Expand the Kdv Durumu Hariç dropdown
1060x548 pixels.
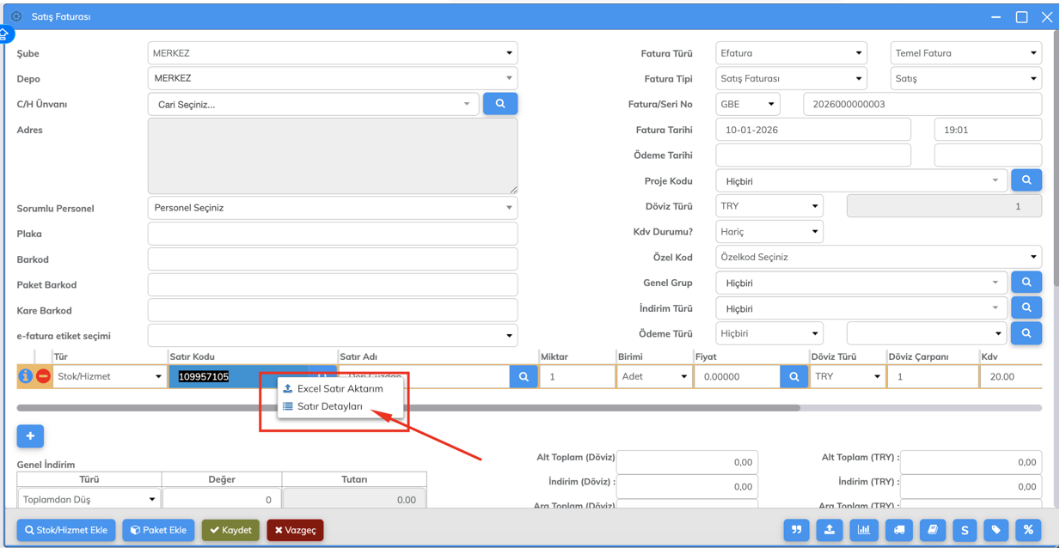click(769, 232)
